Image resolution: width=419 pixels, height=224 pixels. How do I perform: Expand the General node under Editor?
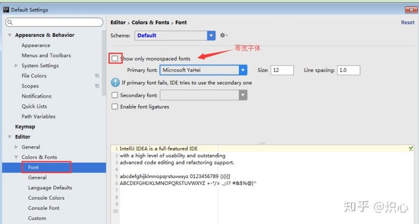point(16,147)
